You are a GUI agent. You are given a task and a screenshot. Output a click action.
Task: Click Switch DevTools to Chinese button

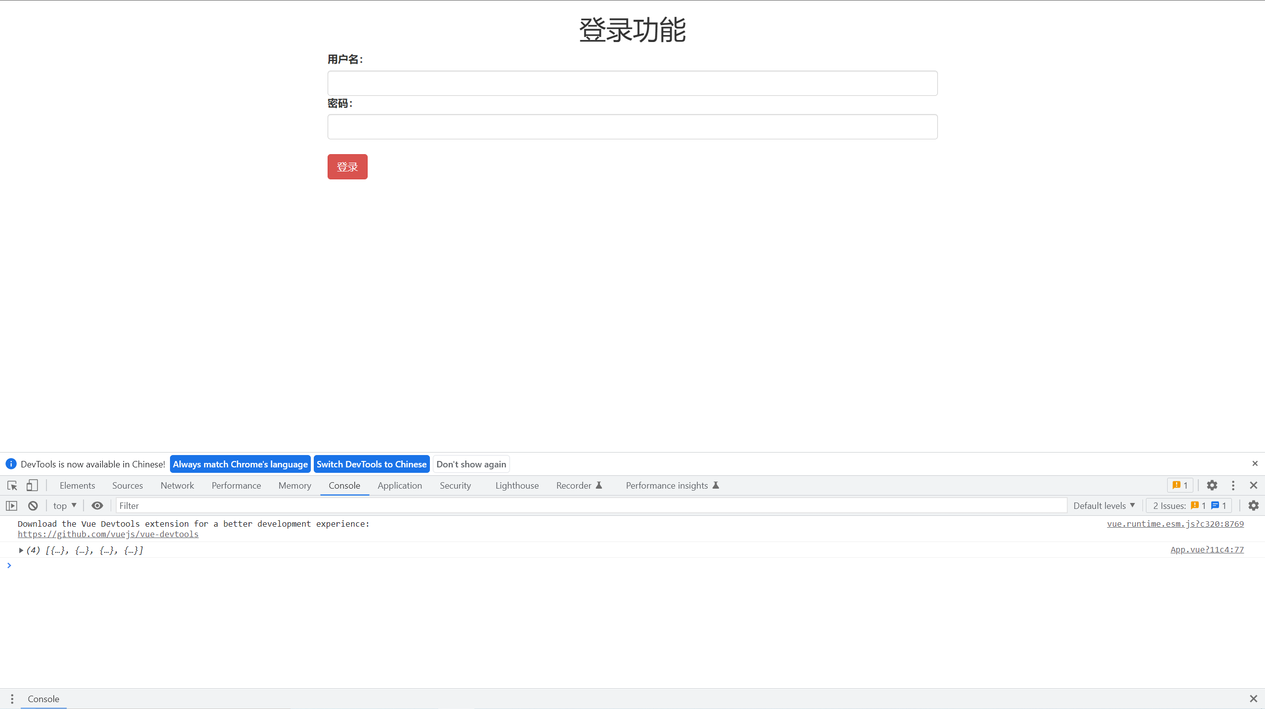tap(371, 464)
